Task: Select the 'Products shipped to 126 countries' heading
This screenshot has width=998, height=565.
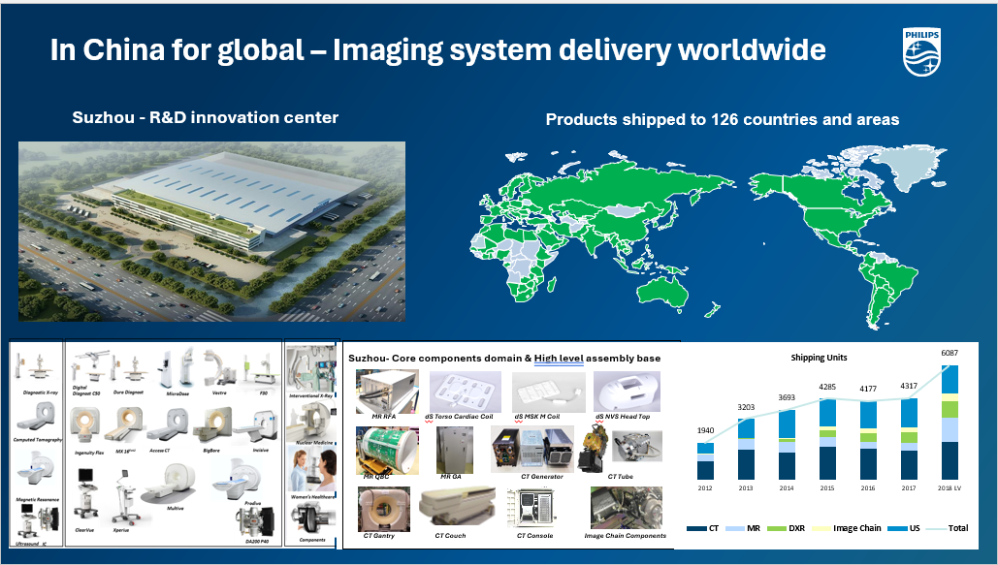Action: [723, 120]
